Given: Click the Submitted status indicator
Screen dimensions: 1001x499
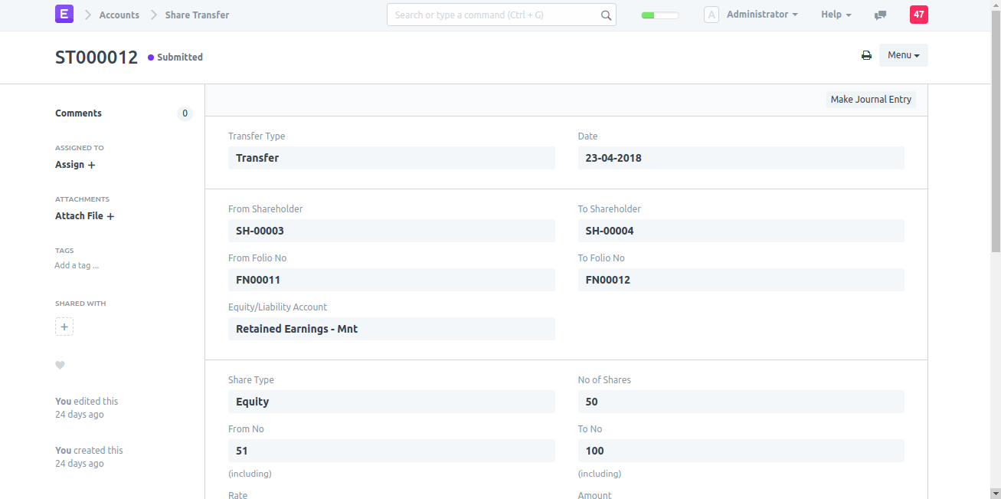Looking at the screenshot, I should [x=175, y=57].
